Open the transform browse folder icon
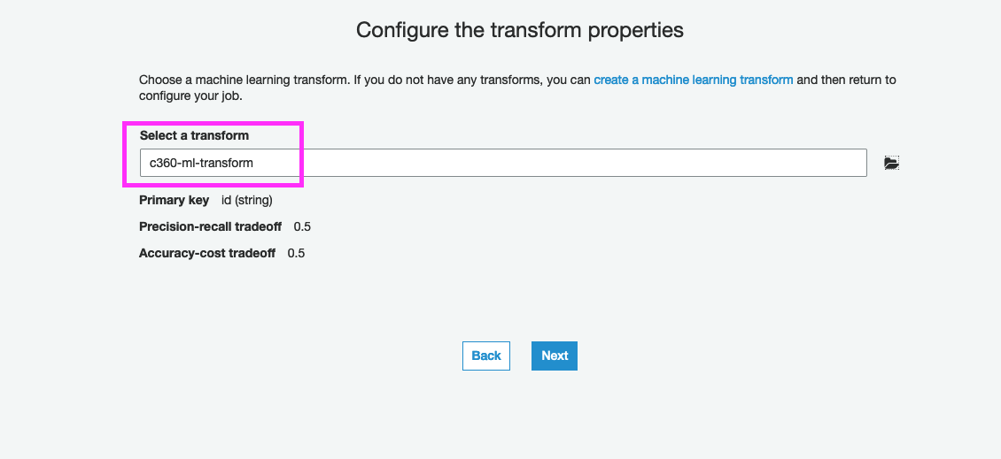The image size is (1001, 459). 891,164
